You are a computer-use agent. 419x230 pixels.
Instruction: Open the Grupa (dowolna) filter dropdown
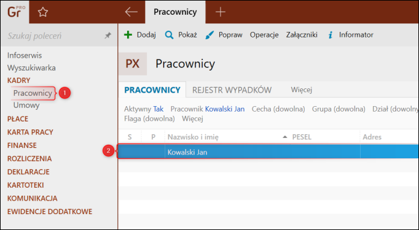pos(339,109)
